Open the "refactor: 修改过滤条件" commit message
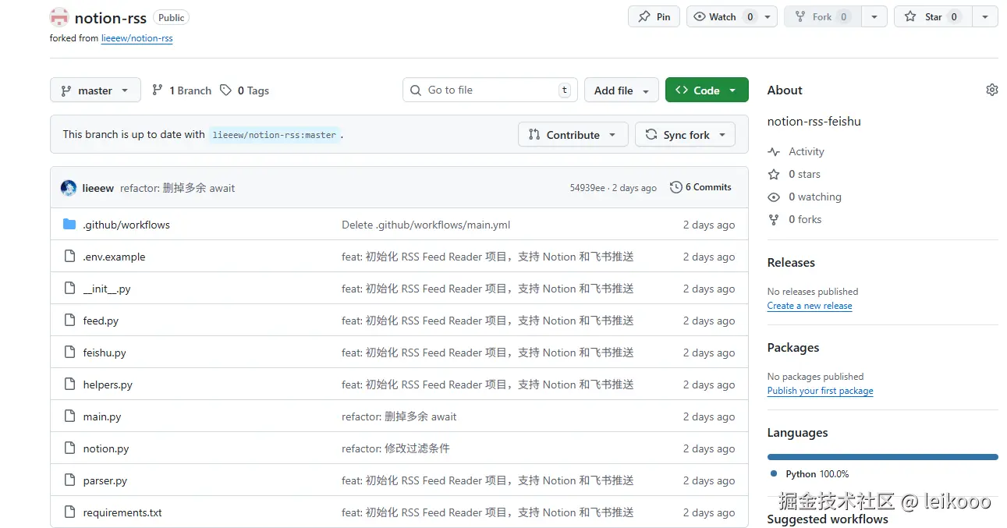 click(395, 448)
